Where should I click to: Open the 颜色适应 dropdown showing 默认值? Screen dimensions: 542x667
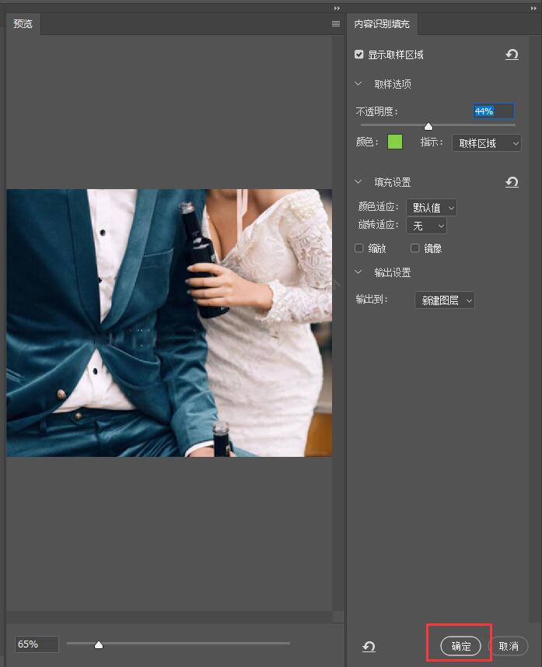point(432,208)
